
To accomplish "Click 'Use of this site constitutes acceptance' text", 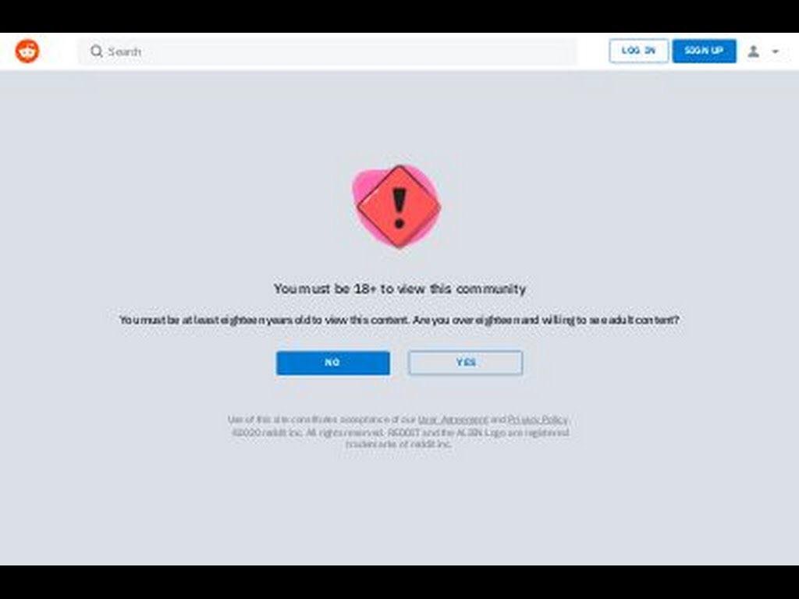I will click(x=321, y=420).
